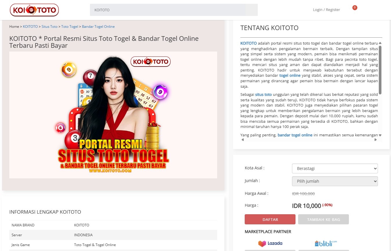Click the KOITOTO site logo
Viewport: 391px width, 251px height.
(34, 10)
